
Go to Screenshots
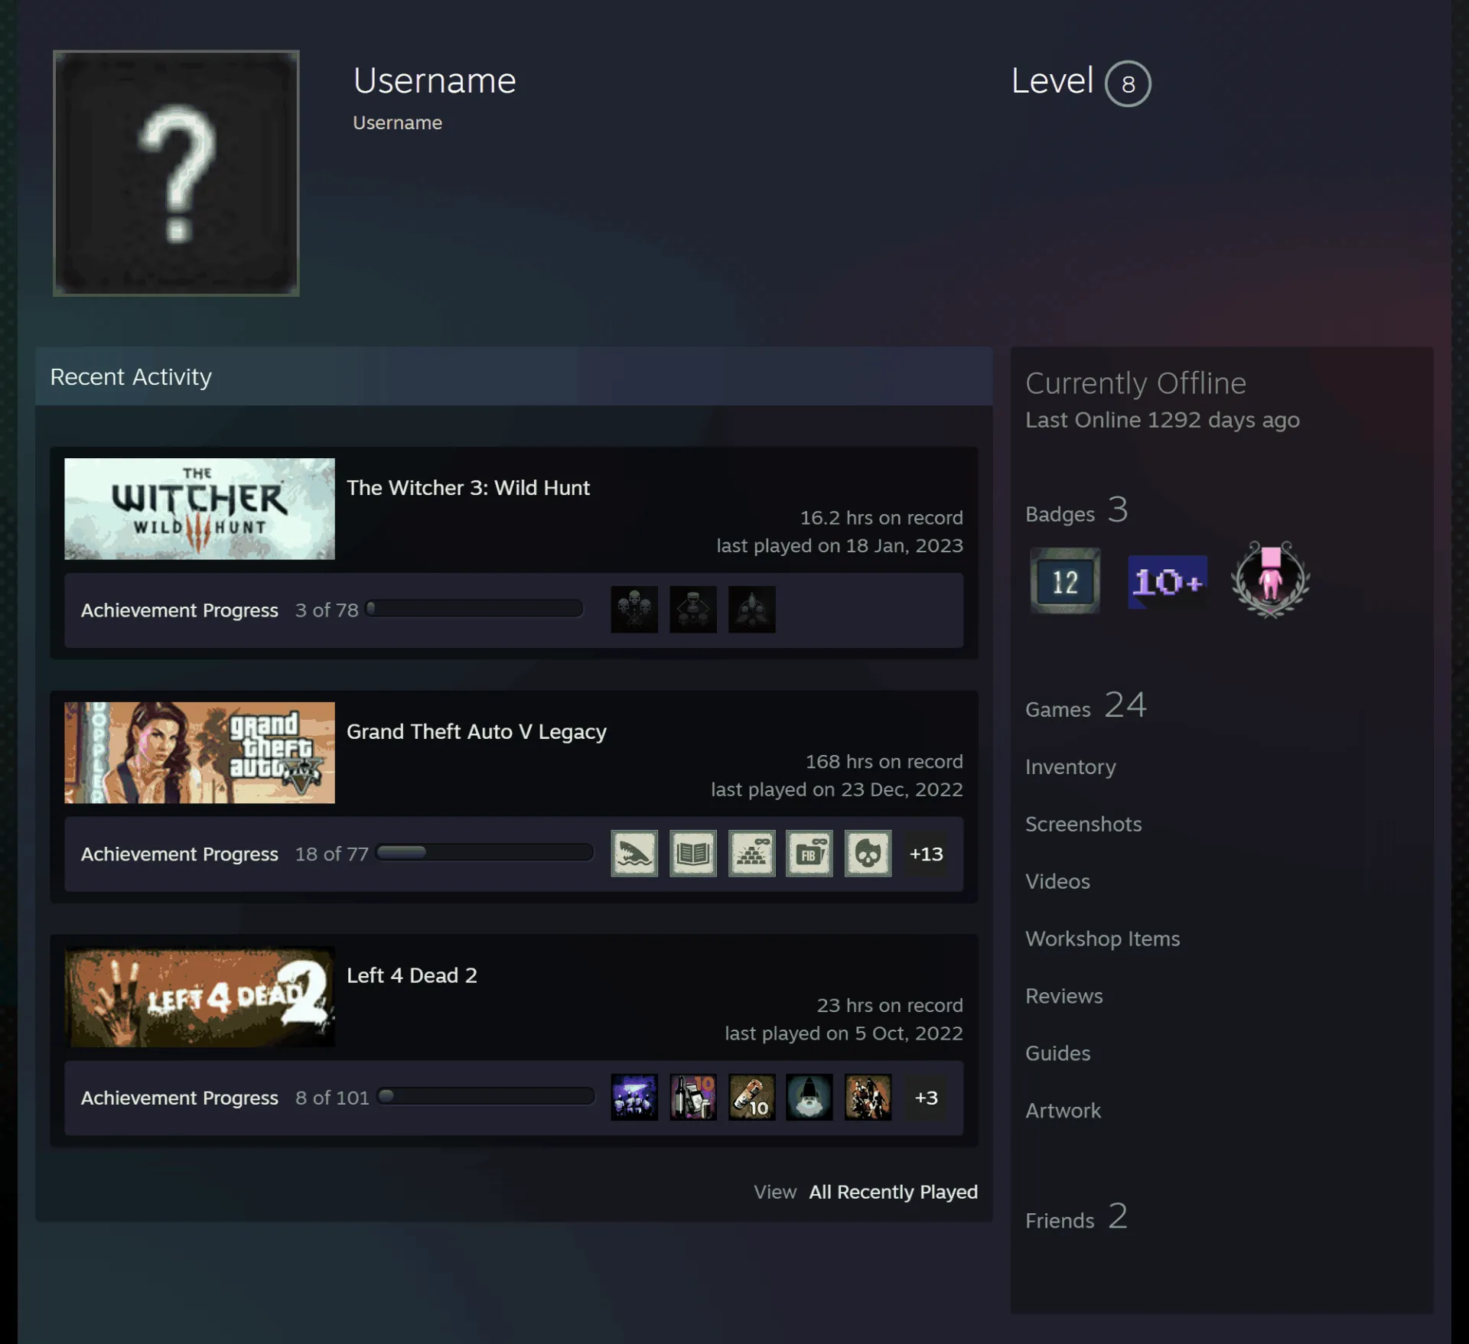point(1083,824)
